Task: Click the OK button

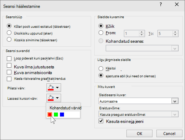Action: tap(139, 134)
